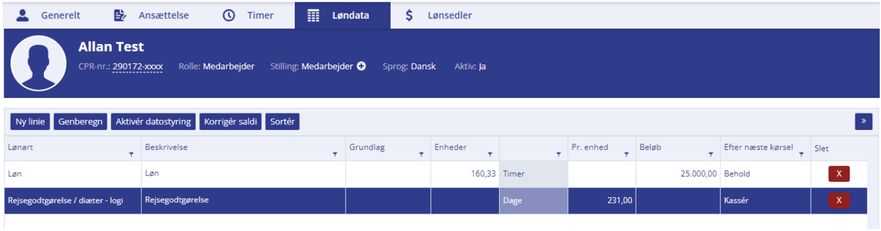Image resolution: width=881 pixels, height=231 pixels.
Task: Delete the Rejsegodtgørelse row with X
Action: 839,200
